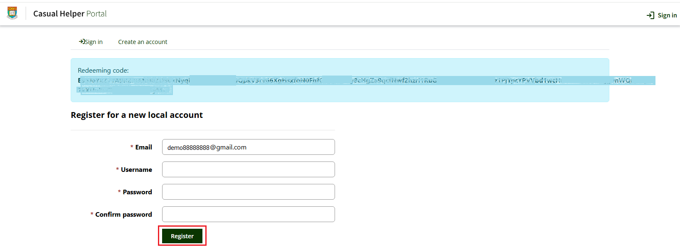
Task: Click the Username field label
Action: [x=136, y=170]
